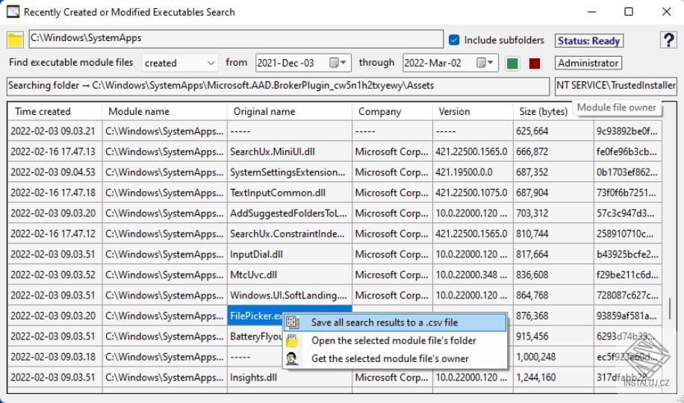This screenshot has width=684, height=403.
Task: Click the vertical scrollbar thumb of results list
Action: pyautogui.click(x=670, y=308)
